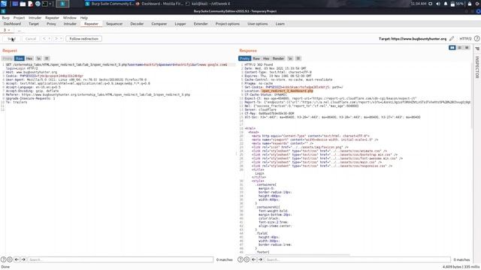
Task: Switch to Dashboard - Mozilla Firefox window
Action: coord(159,4)
